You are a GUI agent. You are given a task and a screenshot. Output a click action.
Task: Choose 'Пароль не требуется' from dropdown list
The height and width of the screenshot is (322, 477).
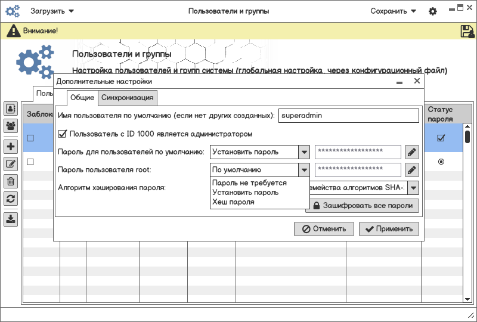pyautogui.click(x=249, y=183)
